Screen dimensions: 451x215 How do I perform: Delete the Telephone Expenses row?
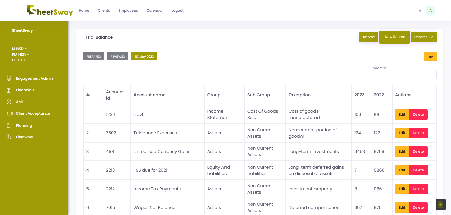point(418,133)
